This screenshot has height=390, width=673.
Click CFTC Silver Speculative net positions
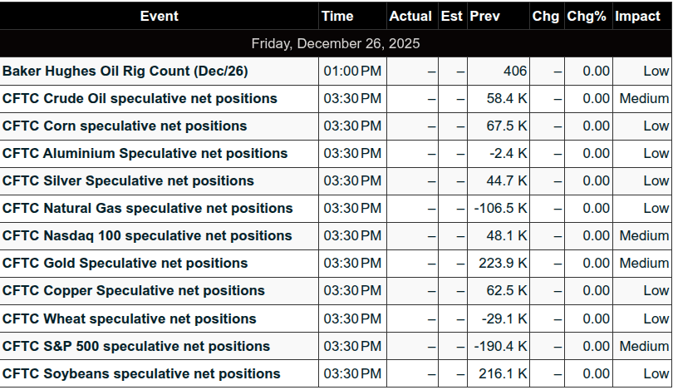pos(128,181)
